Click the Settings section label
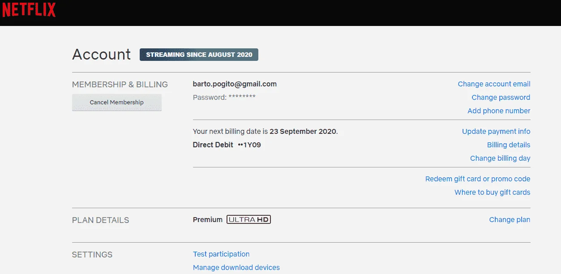The image size is (561, 274). click(92, 255)
